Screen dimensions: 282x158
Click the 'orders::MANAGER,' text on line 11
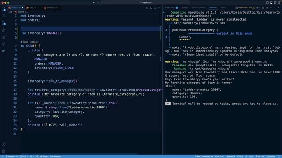click(49, 64)
